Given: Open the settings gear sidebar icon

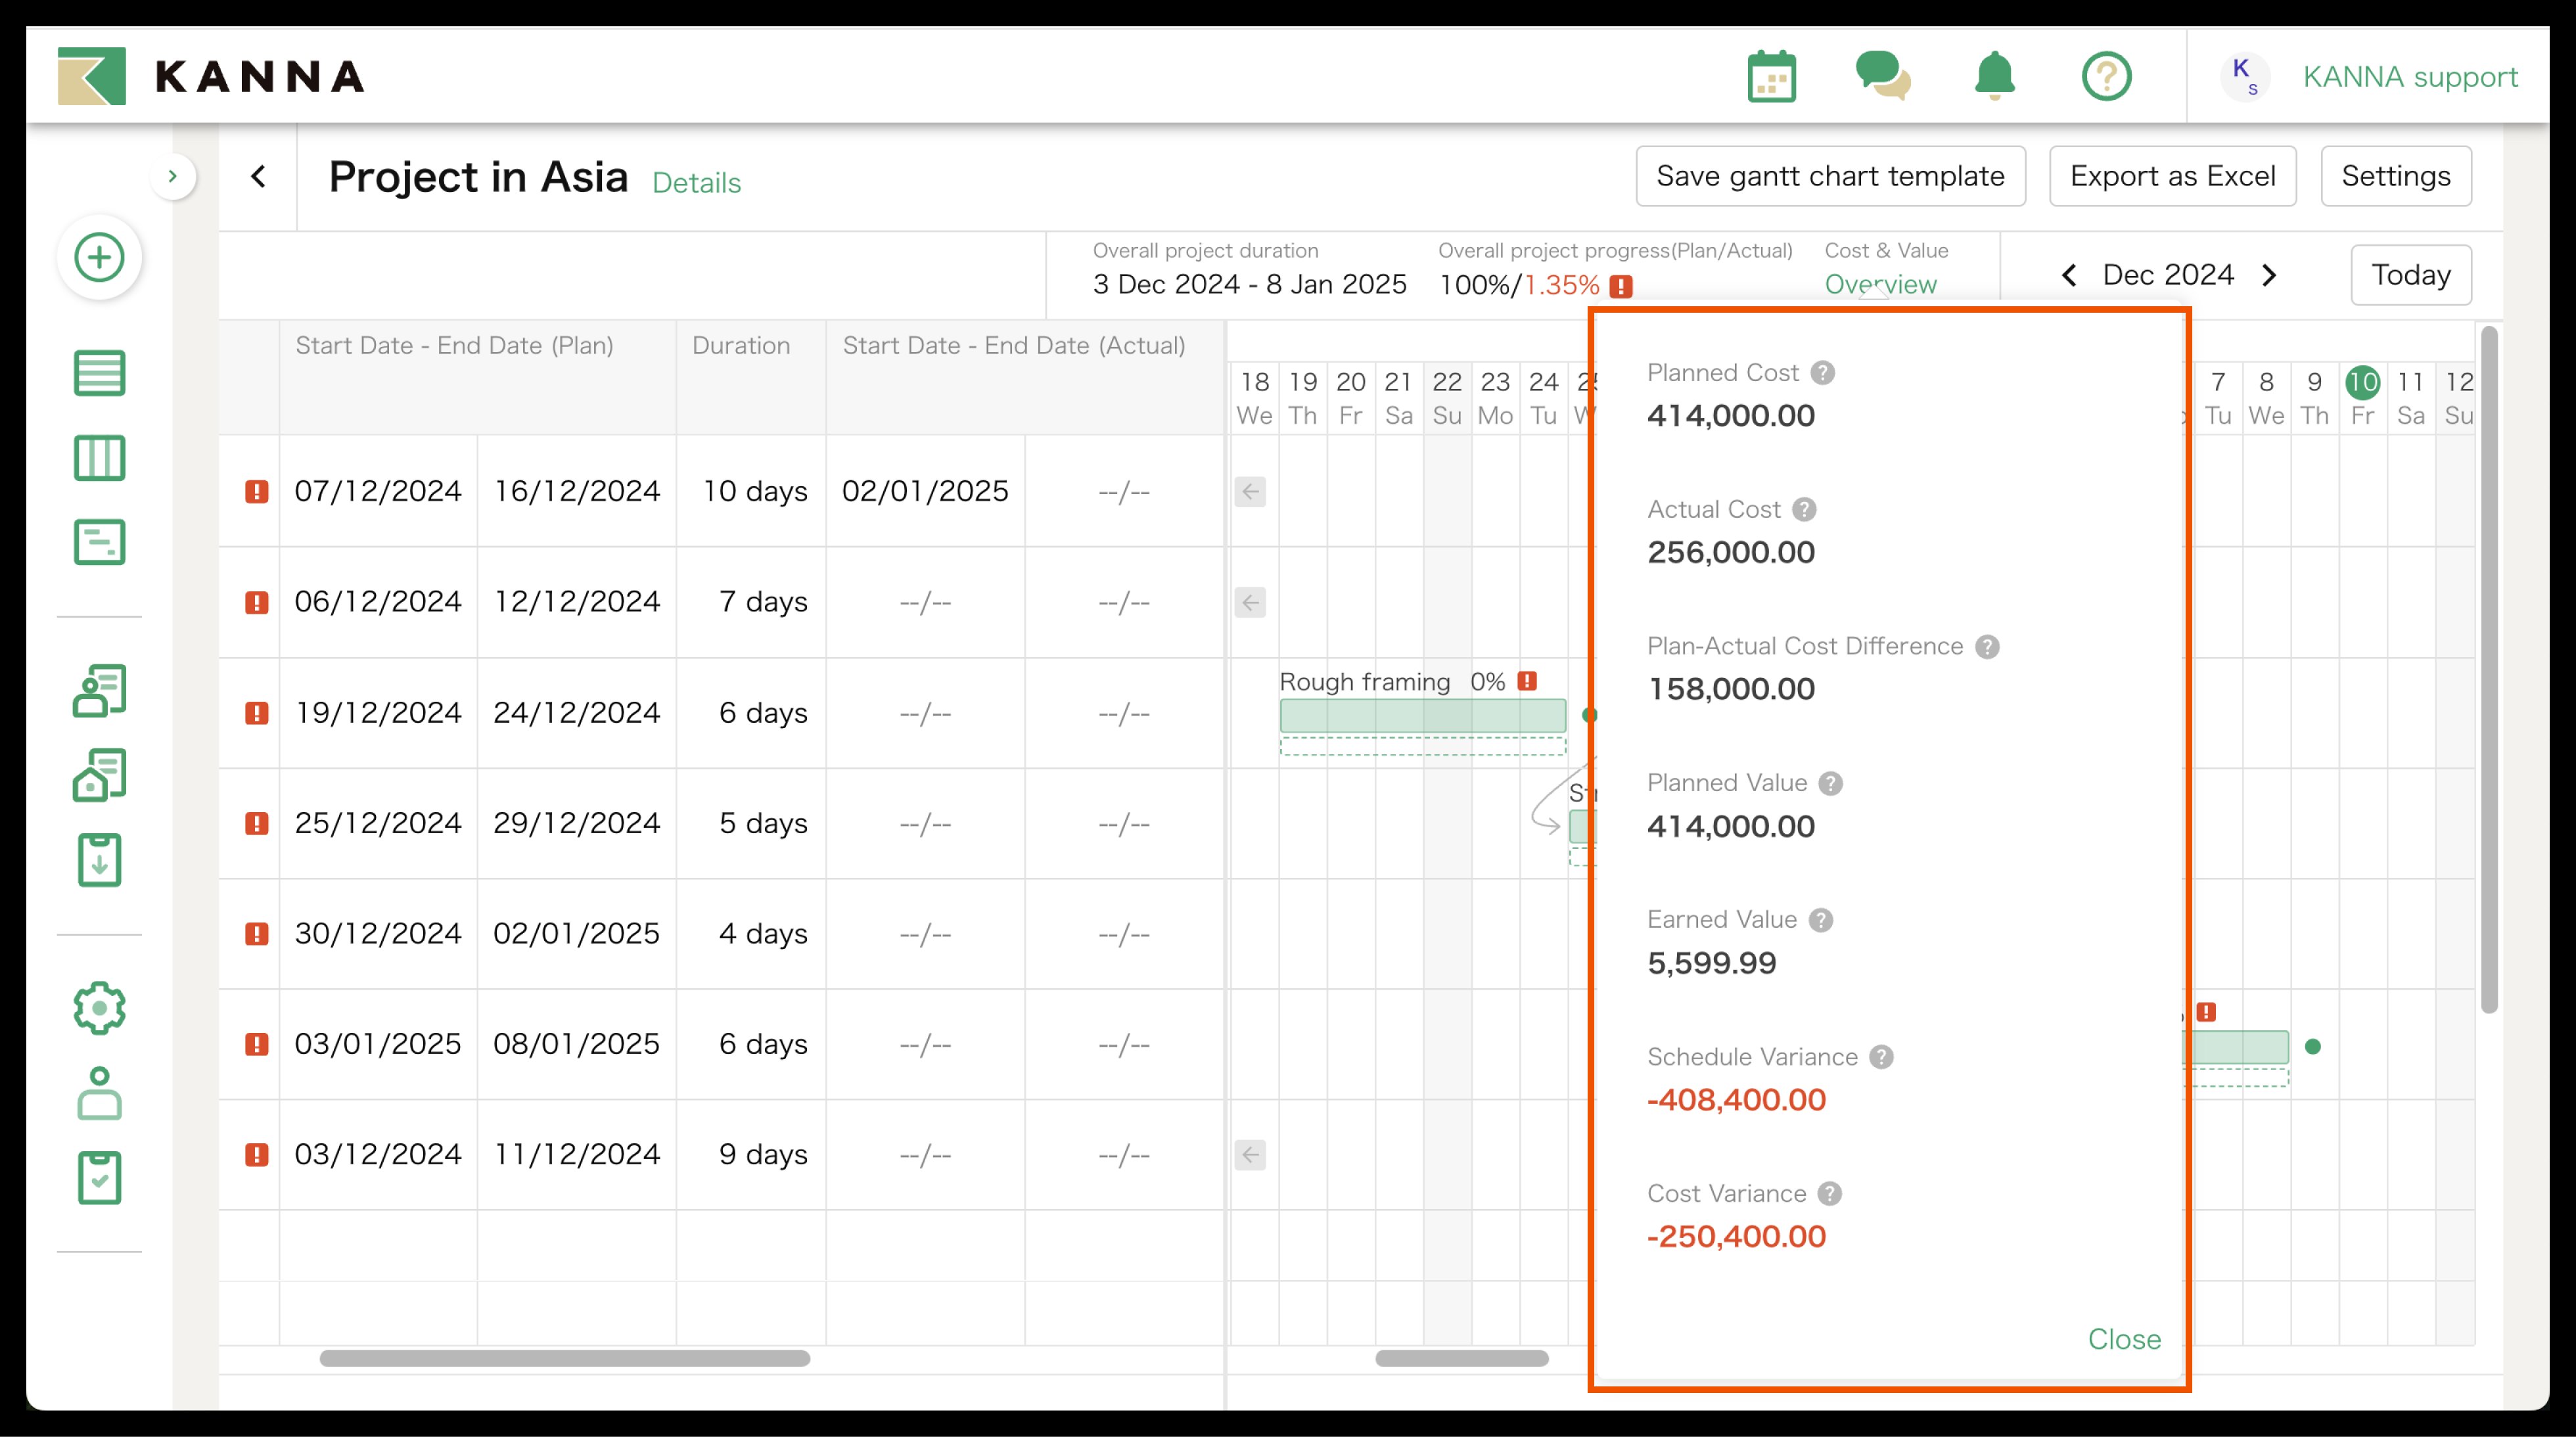Looking at the screenshot, I should pos(99,1008).
